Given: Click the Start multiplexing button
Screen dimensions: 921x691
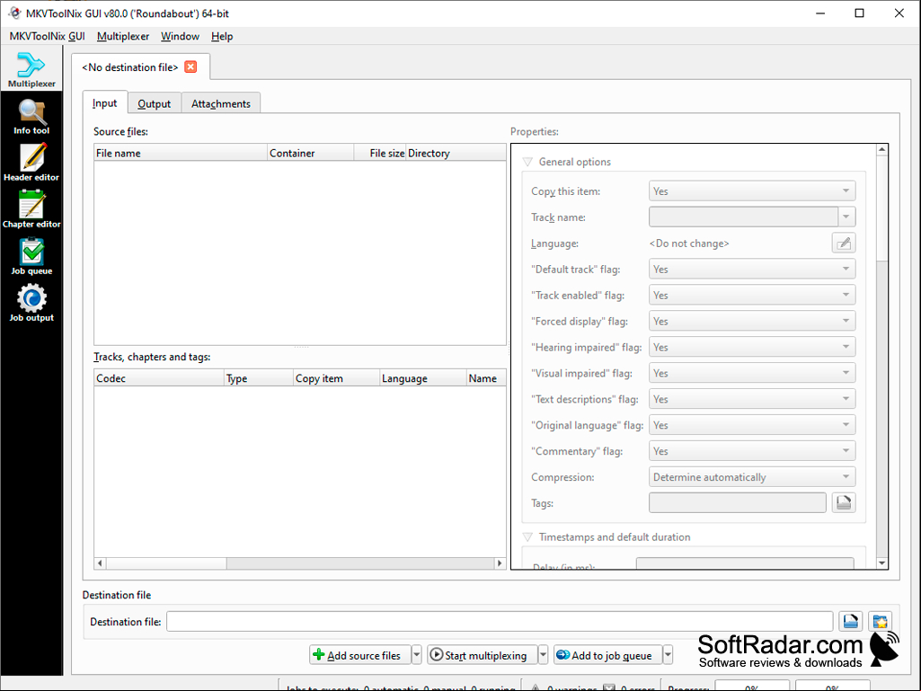Looking at the screenshot, I should (482, 654).
